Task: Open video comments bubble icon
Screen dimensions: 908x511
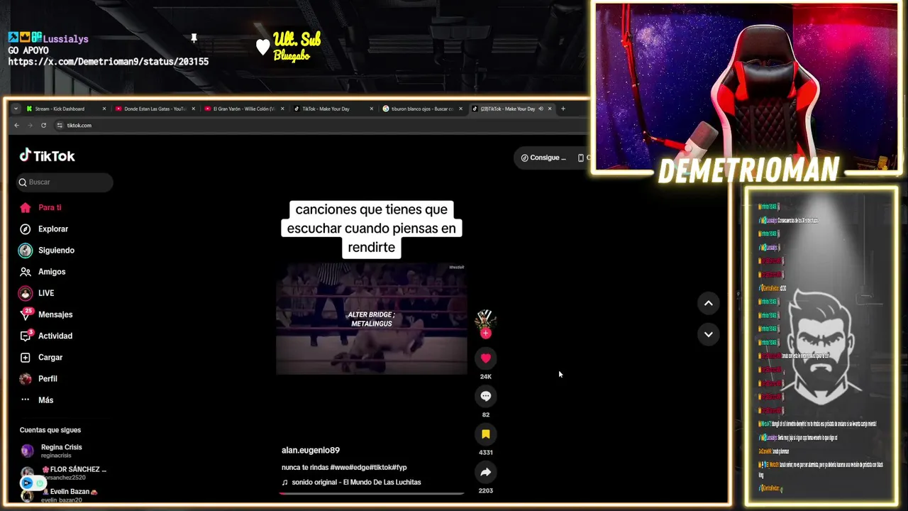Action: click(486, 396)
